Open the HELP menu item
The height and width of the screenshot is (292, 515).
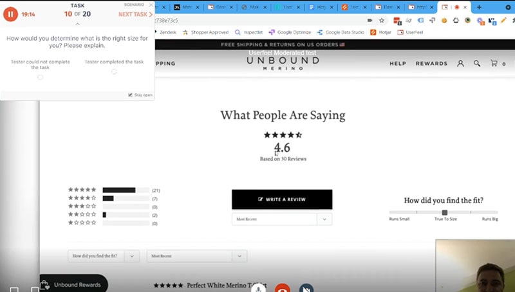398,64
